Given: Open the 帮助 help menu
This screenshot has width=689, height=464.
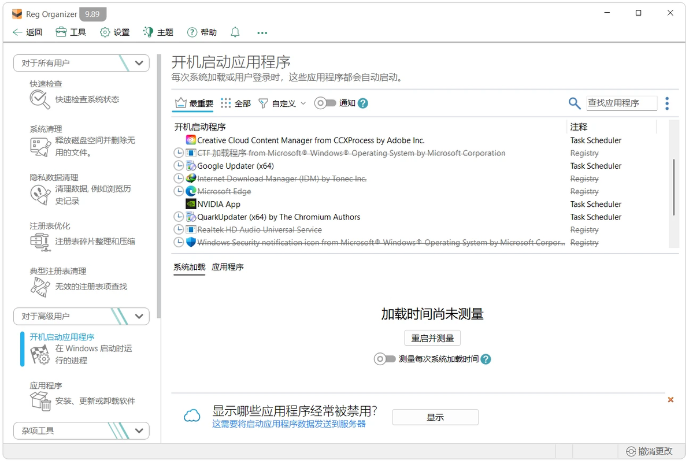Looking at the screenshot, I should click(202, 32).
